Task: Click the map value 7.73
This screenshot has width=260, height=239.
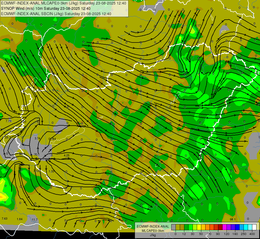Action: coord(8,121)
